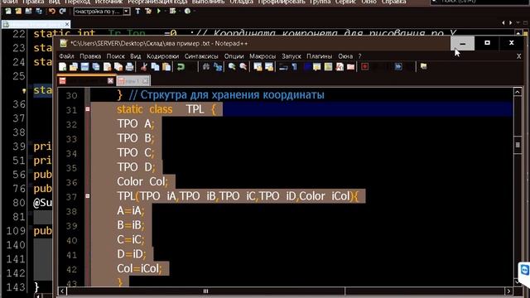The height and width of the screenshot is (298, 530).
Task: Run project with green play icon
Action: click(x=158, y=11)
